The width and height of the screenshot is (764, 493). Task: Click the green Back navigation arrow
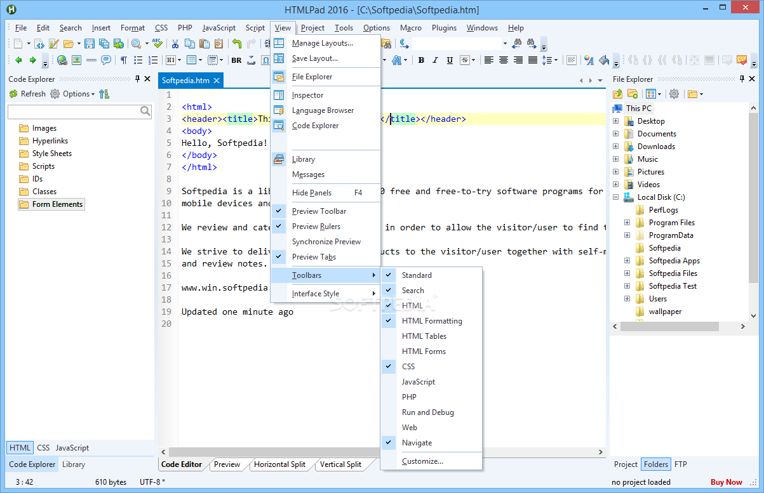coord(18,60)
